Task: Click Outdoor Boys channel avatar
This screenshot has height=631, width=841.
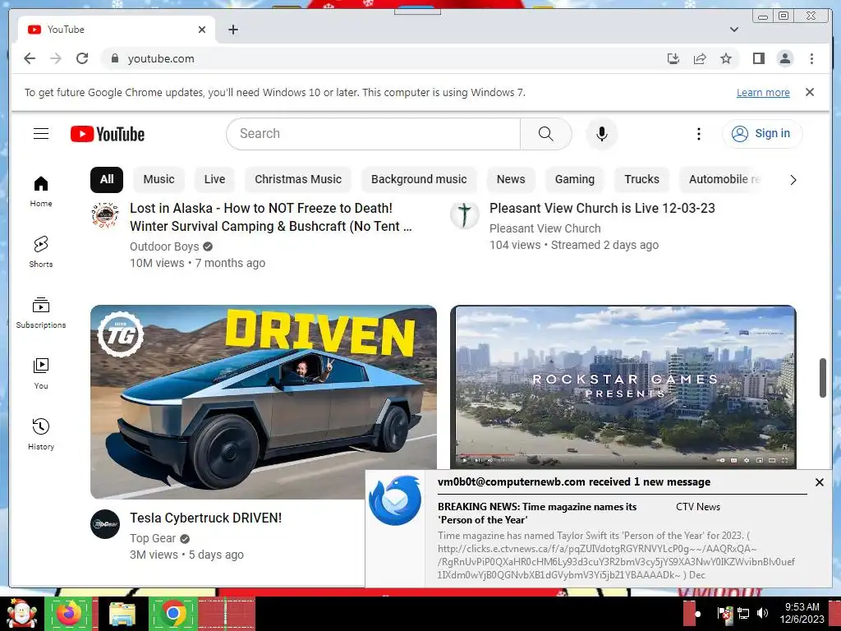Action: click(105, 215)
